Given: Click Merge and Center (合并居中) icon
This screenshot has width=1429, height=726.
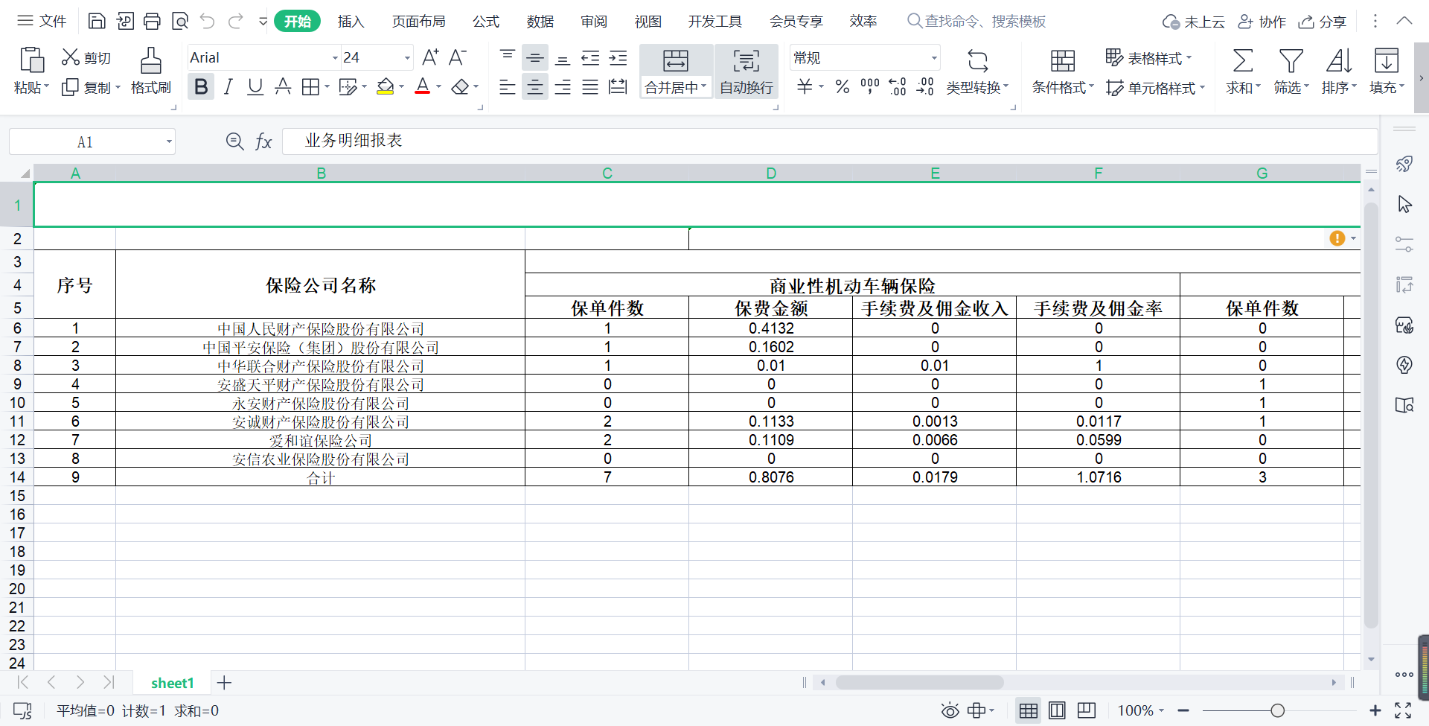Looking at the screenshot, I should [675, 60].
